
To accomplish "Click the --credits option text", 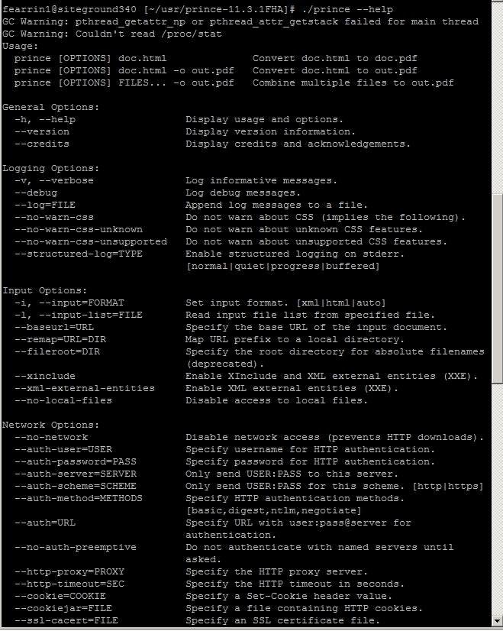I will [x=42, y=144].
